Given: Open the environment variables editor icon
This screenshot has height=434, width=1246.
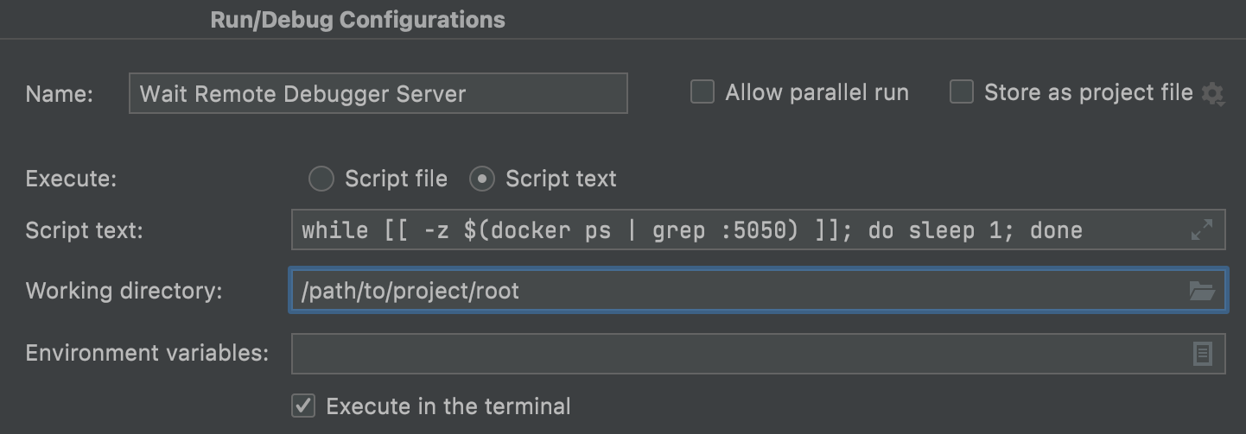Looking at the screenshot, I should (1202, 354).
